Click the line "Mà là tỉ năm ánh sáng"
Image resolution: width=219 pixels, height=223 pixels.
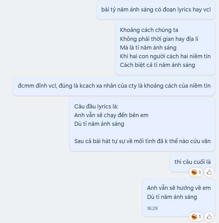click(x=148, y=47)
